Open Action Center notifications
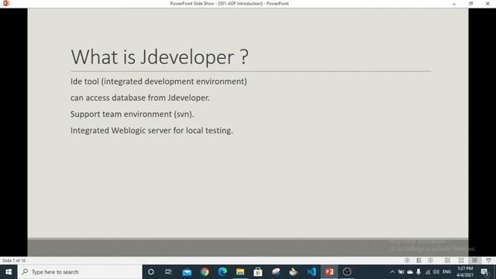Screen dimensions: 496x279 pyautogui.click(x=485, y=272)
